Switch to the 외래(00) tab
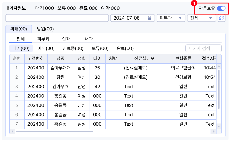The image size is (230, 142). click(19, 29)
